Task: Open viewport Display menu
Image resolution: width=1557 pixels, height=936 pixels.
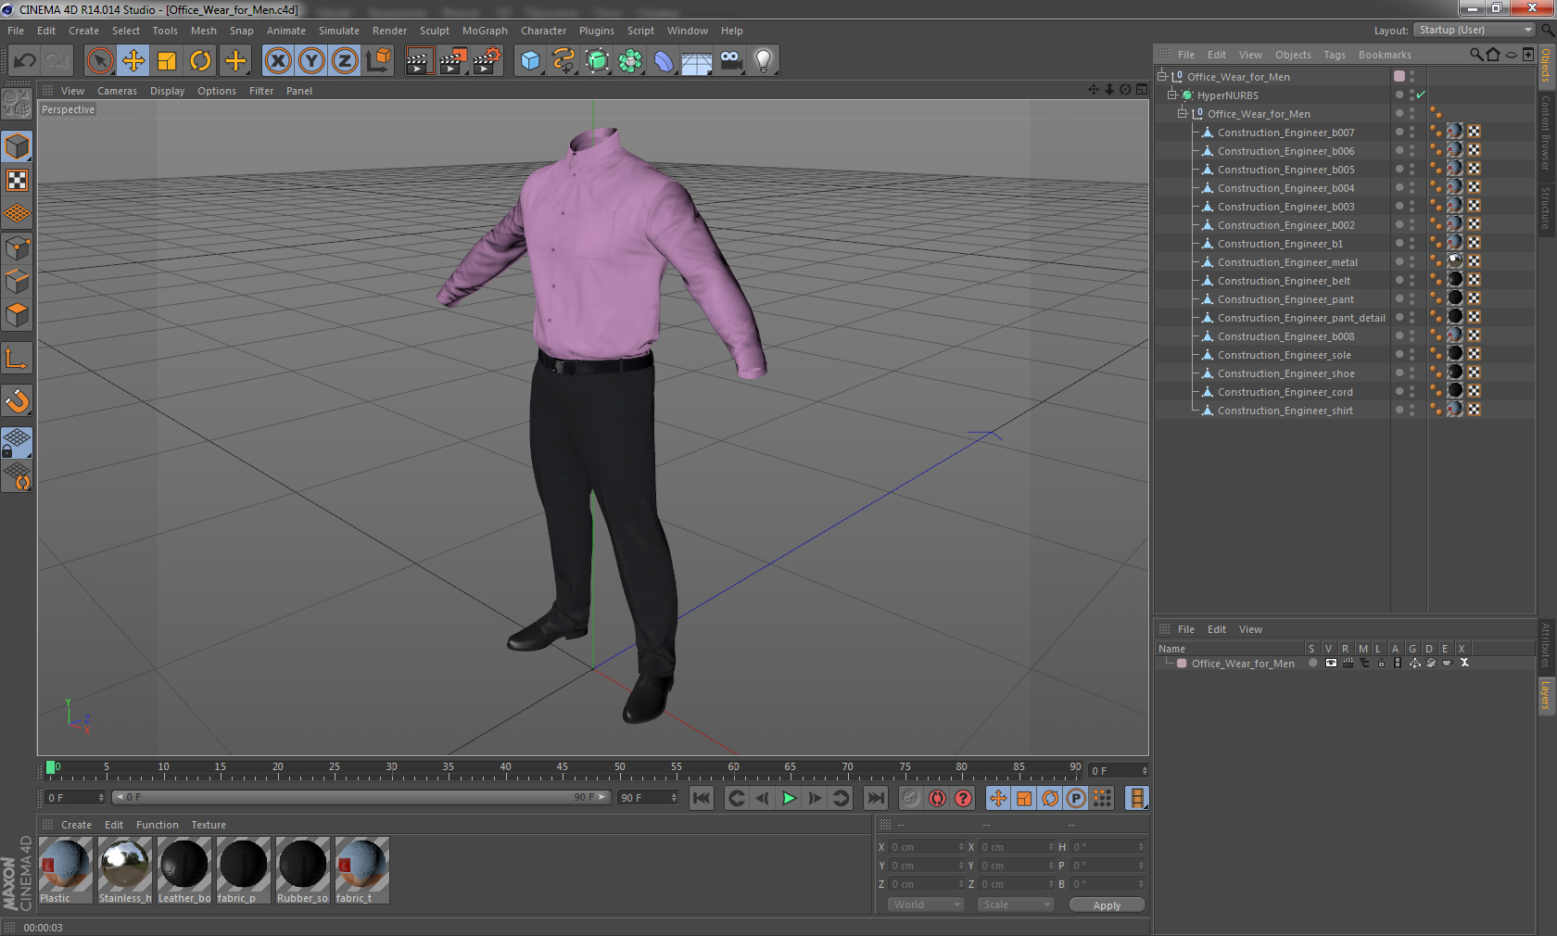Action: click(x=167, y=91)
